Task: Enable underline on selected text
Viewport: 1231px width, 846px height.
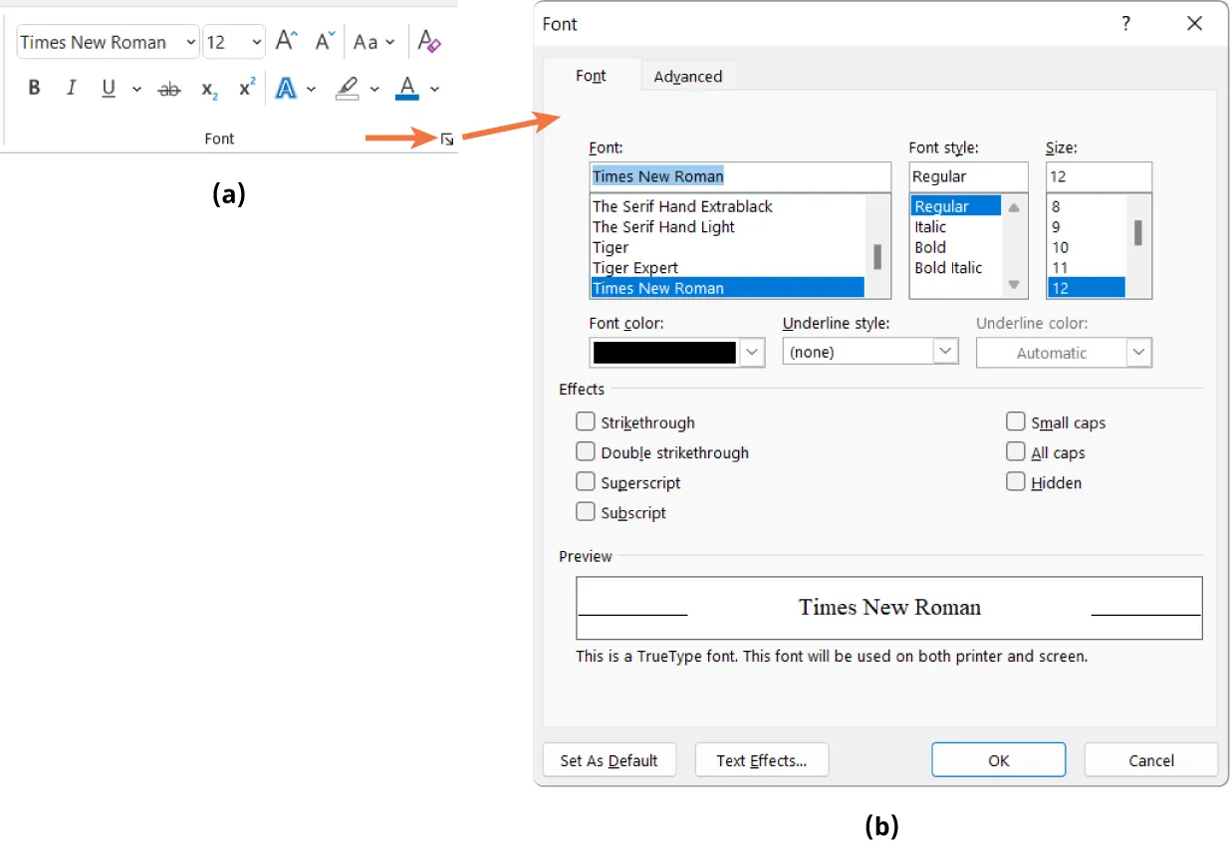Action: pos(108,89)
